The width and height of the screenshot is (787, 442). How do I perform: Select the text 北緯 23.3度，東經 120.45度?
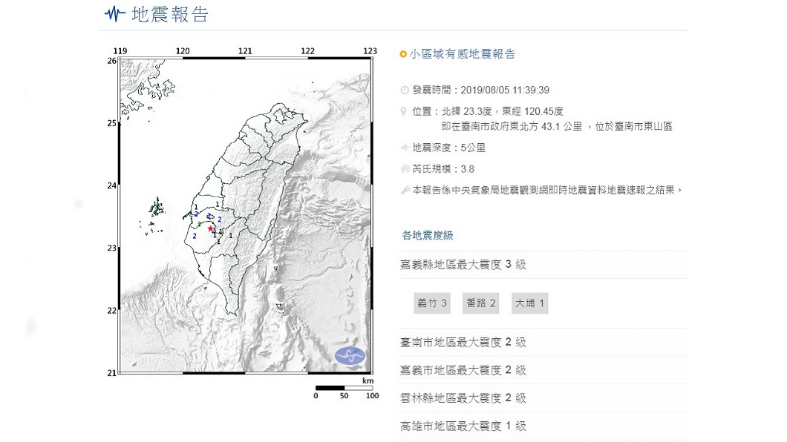(503, 111)
